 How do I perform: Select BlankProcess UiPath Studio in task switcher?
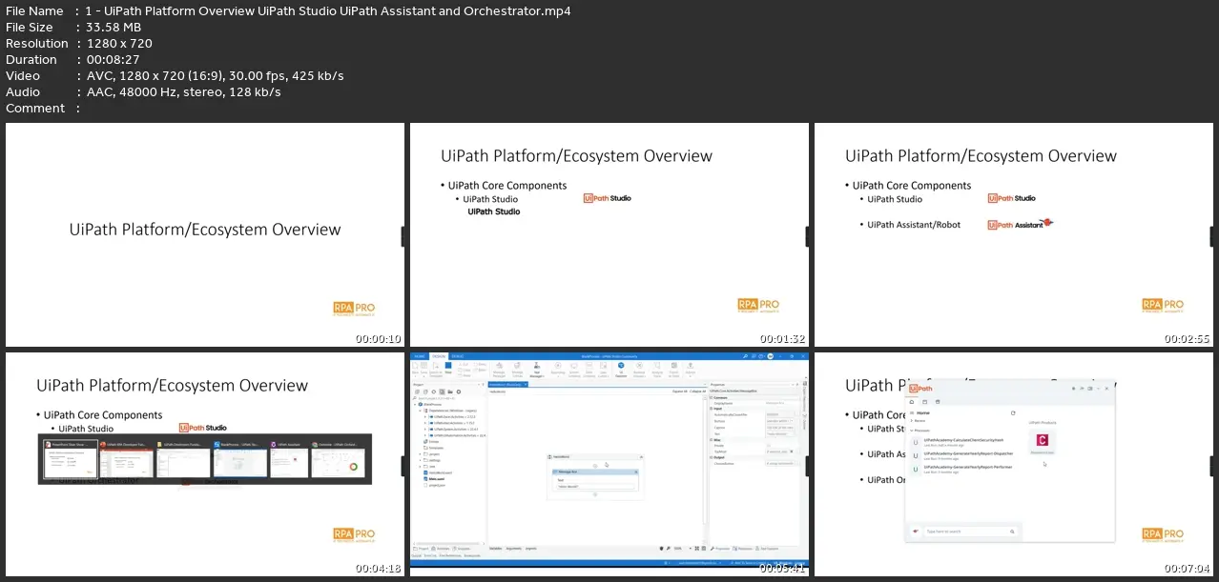click(x=239, y=459)
